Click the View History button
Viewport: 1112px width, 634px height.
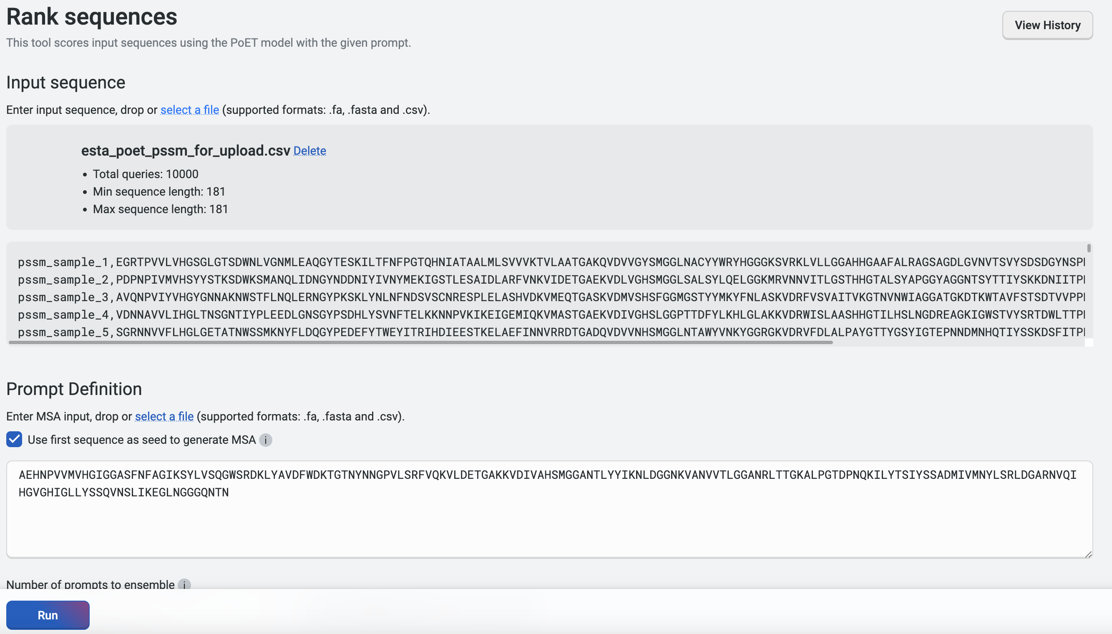tap(1047, 25)
